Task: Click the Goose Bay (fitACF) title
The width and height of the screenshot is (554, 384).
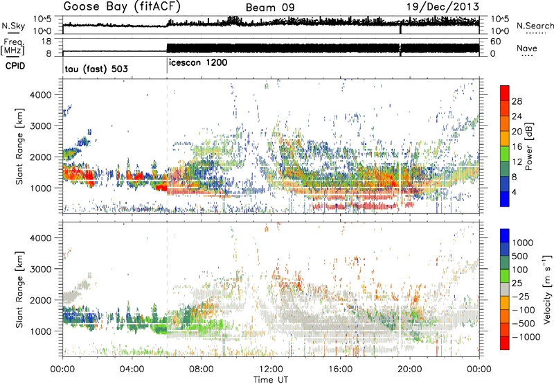Action: tap(122, 6)
